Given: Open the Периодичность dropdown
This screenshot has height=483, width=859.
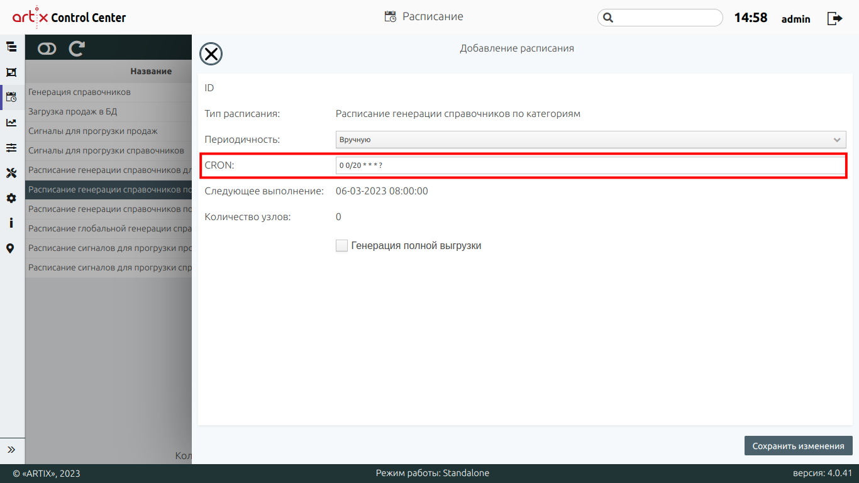Looking at the screenshot, I should [x=590, y=140].
